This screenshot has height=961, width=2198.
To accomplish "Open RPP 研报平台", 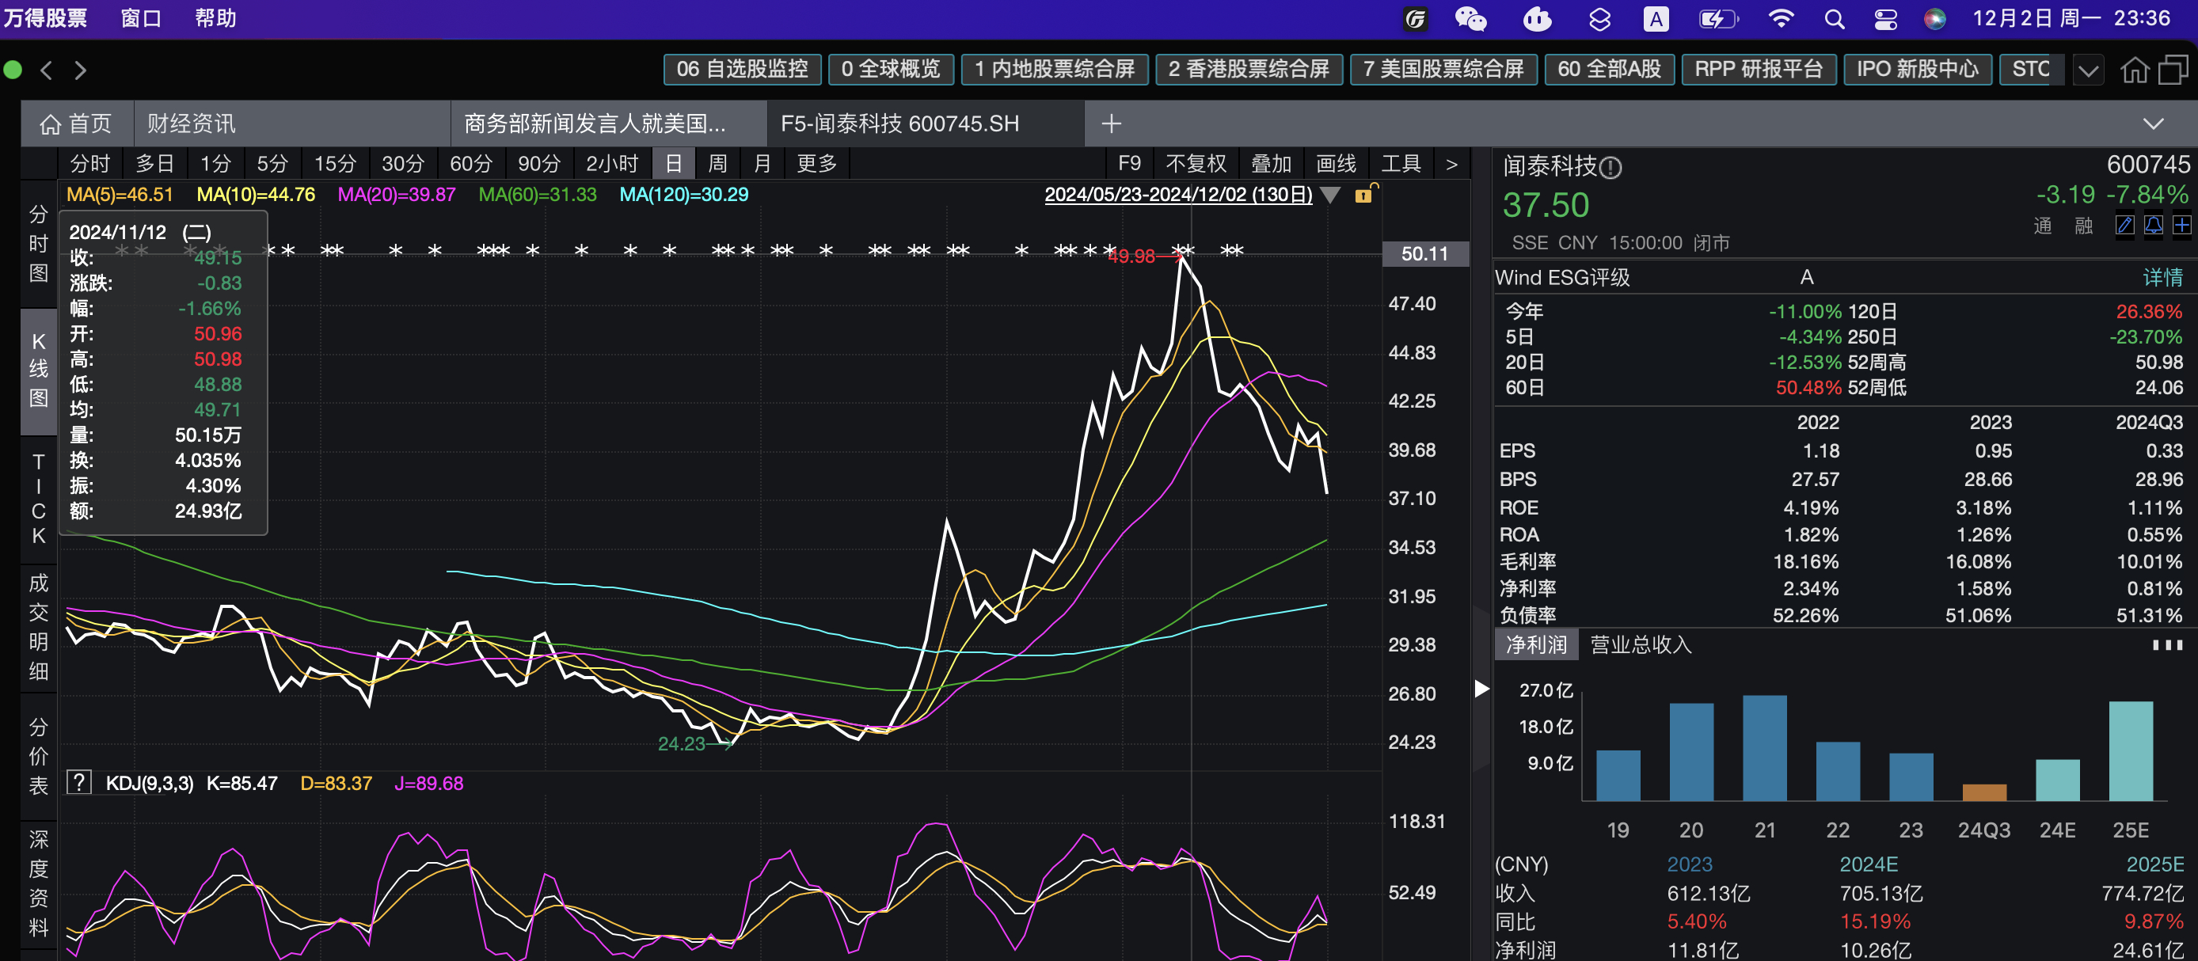I will [x=1759, y=69].
